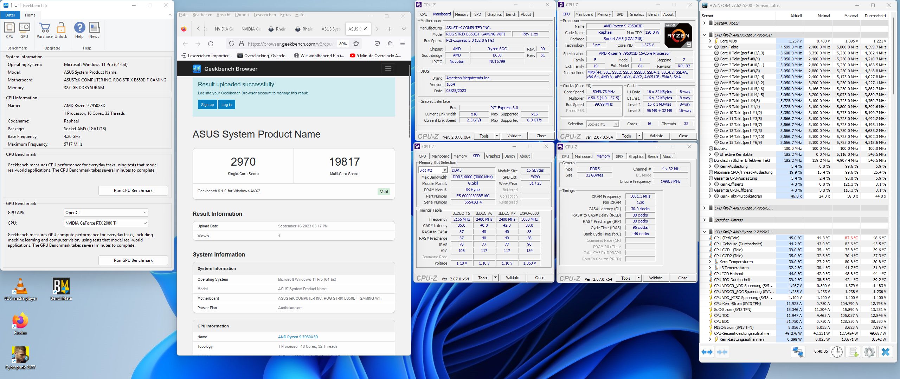Screen dimensions: 900x379
Task: Open the Lesezeichen menu in Firefox
Action: (x=265, y=15)
